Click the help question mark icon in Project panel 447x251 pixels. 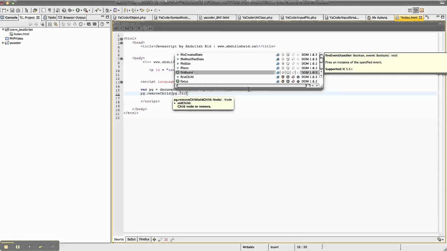[102, 24]
